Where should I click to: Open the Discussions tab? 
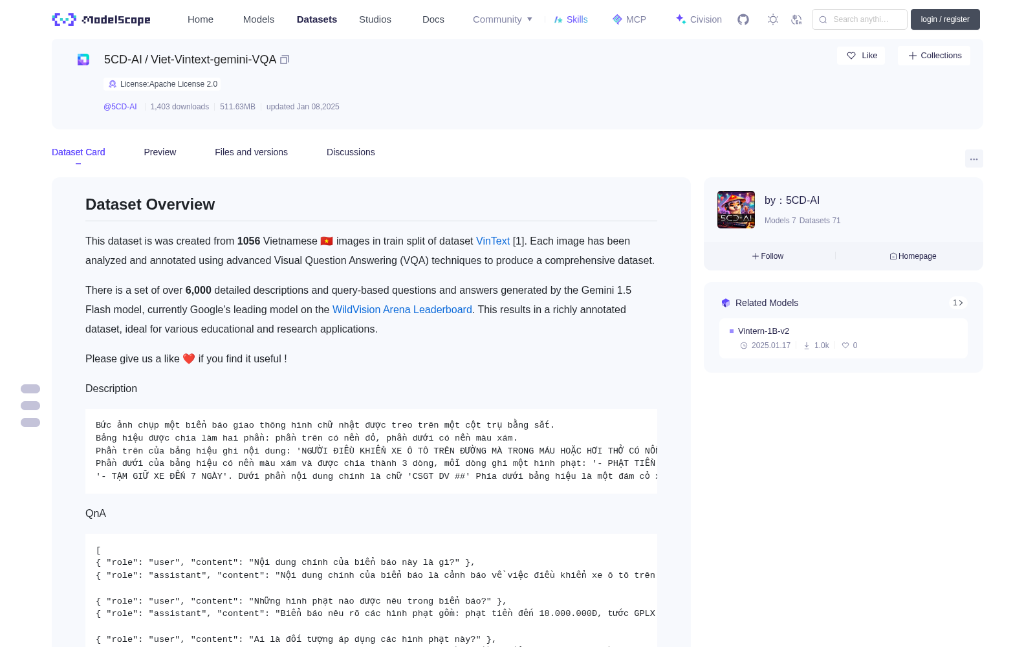351,152
